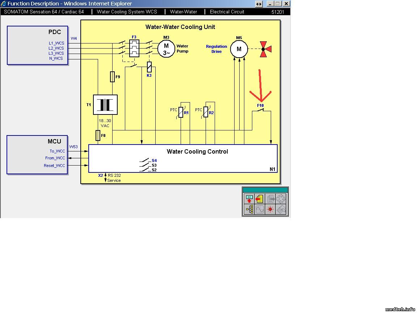417x313 pixels.
Task: Select 'Water Cooling System WCS' breadcrumb
Action: point(127,12)
